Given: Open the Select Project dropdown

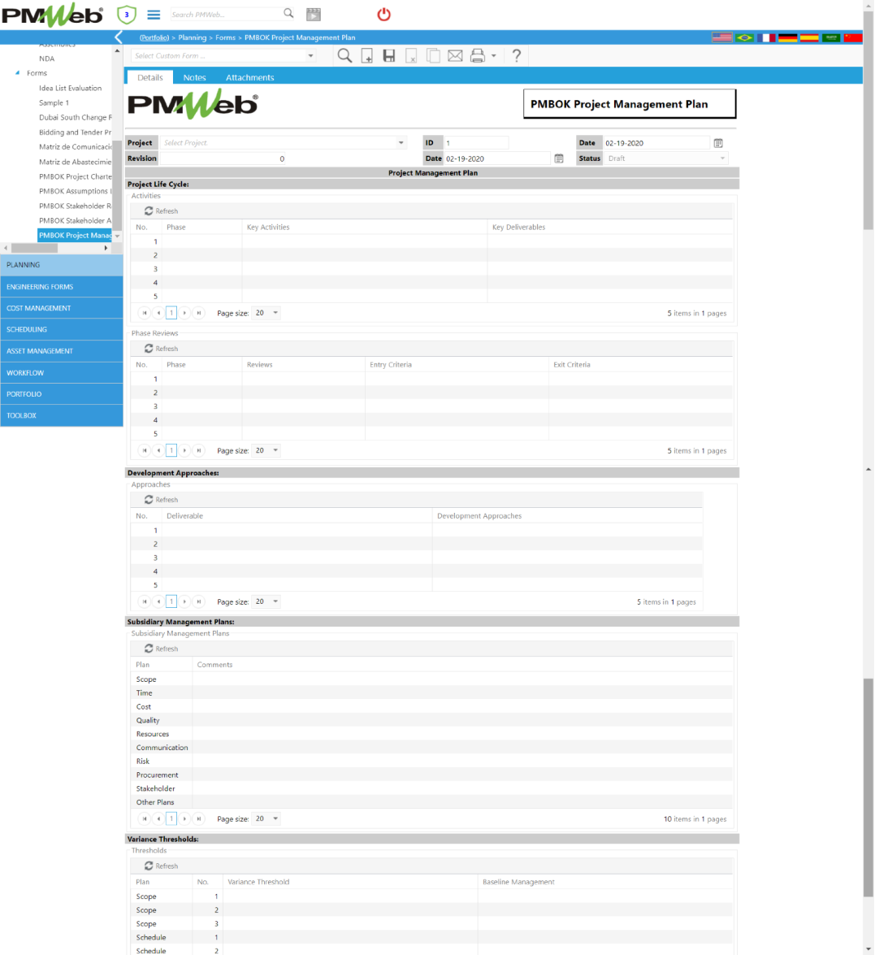Looking at the screenshot, I should (x=401, y=142).
